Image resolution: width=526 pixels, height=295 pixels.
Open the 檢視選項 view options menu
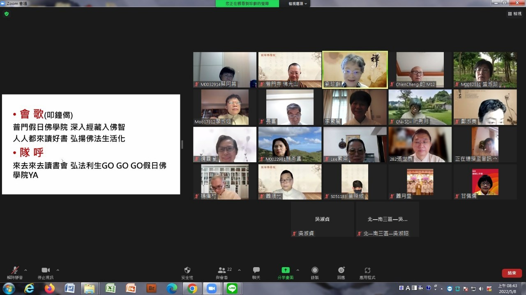click(298, 4)
